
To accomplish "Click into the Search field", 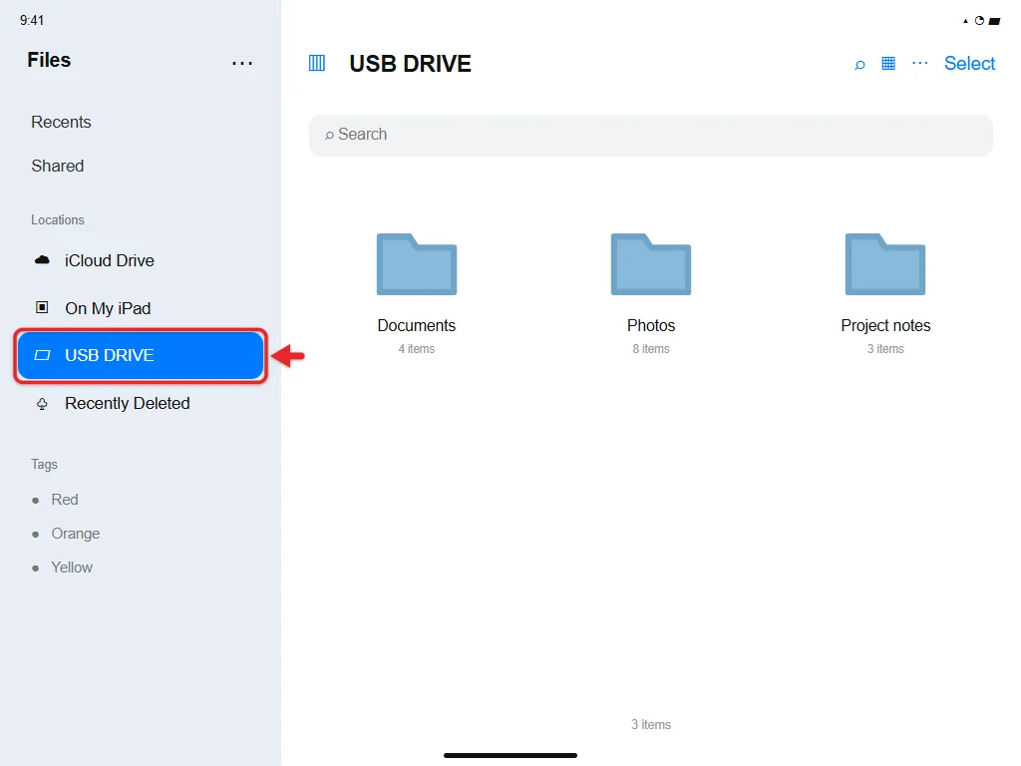I will click(650, 135).
